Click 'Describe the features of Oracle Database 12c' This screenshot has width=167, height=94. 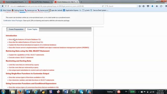25,39
